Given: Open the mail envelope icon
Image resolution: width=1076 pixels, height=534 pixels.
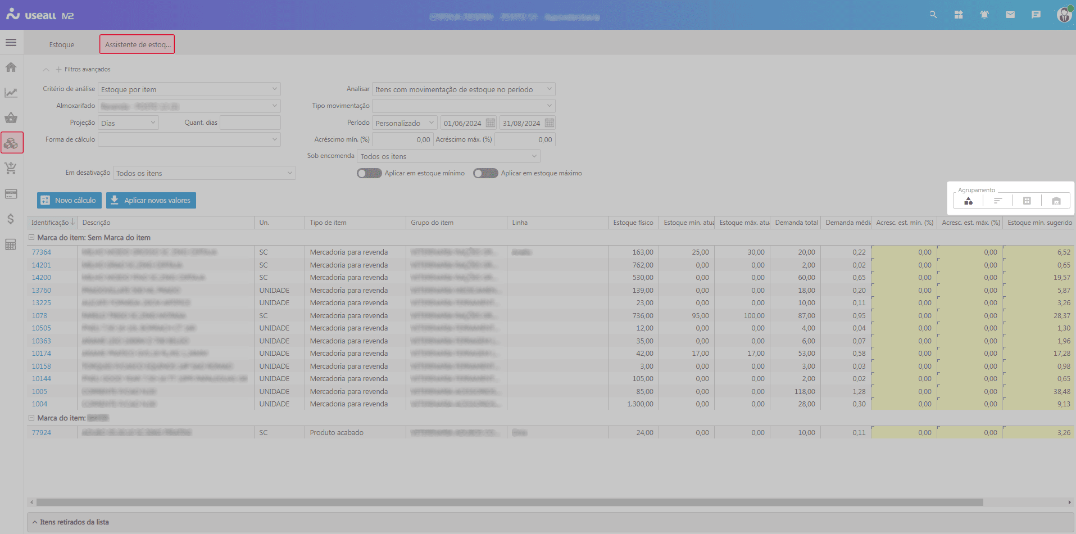Looking at the screenshot, I should click(1010, 15).
